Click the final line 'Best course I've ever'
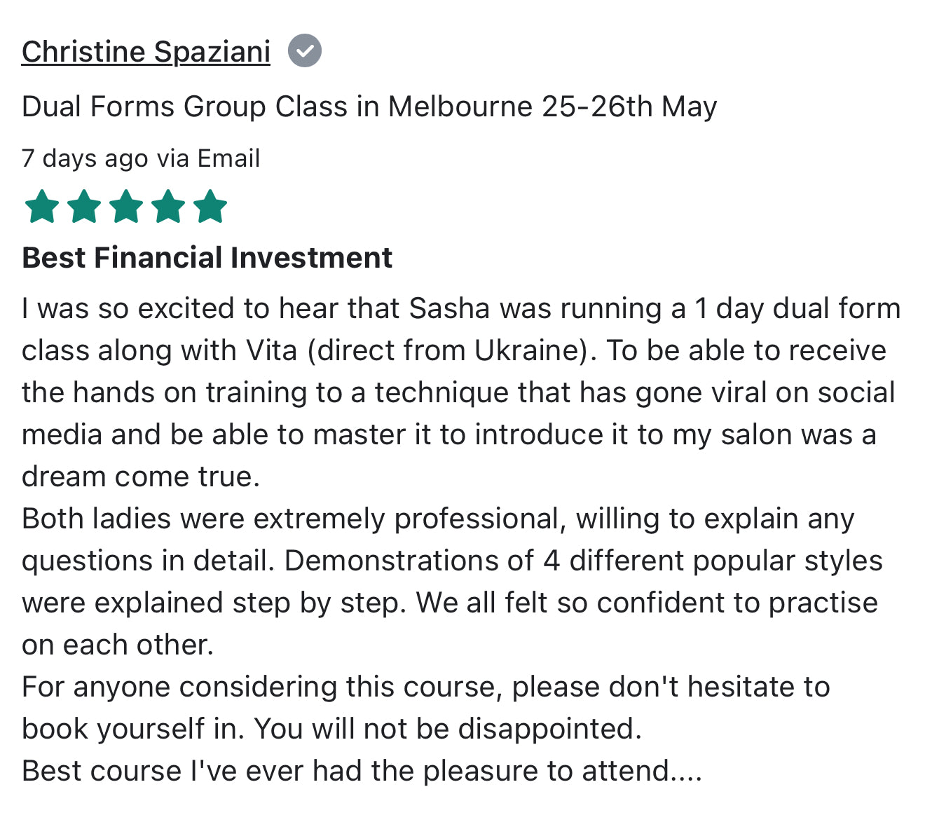 click(362, 771)
